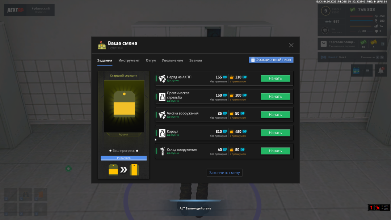Click the Старший сержант rank card image
Image resolution: width=391 pixels, height=220 pixels.
tap(124, 106)
